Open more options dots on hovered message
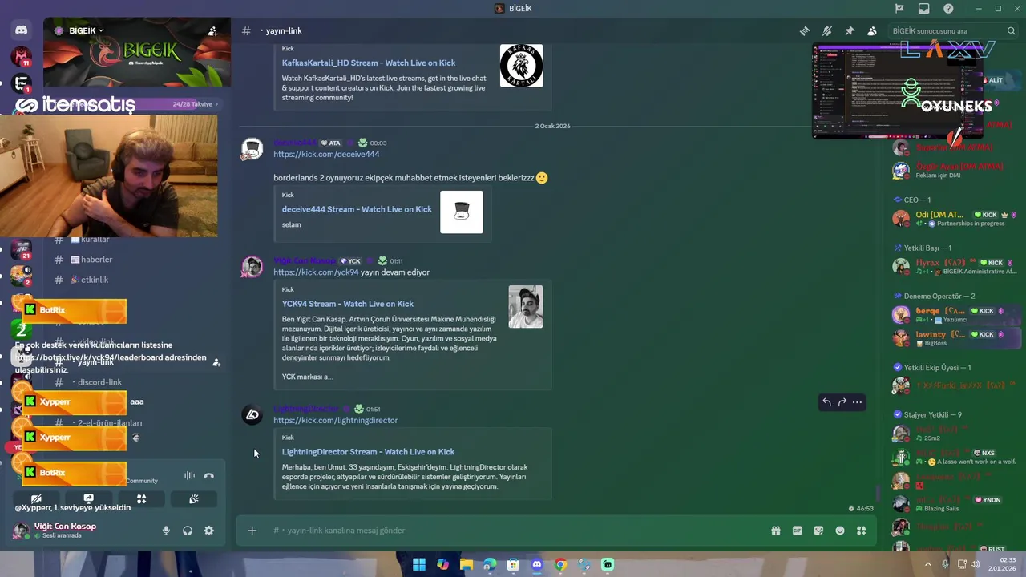 coord(857,402)
